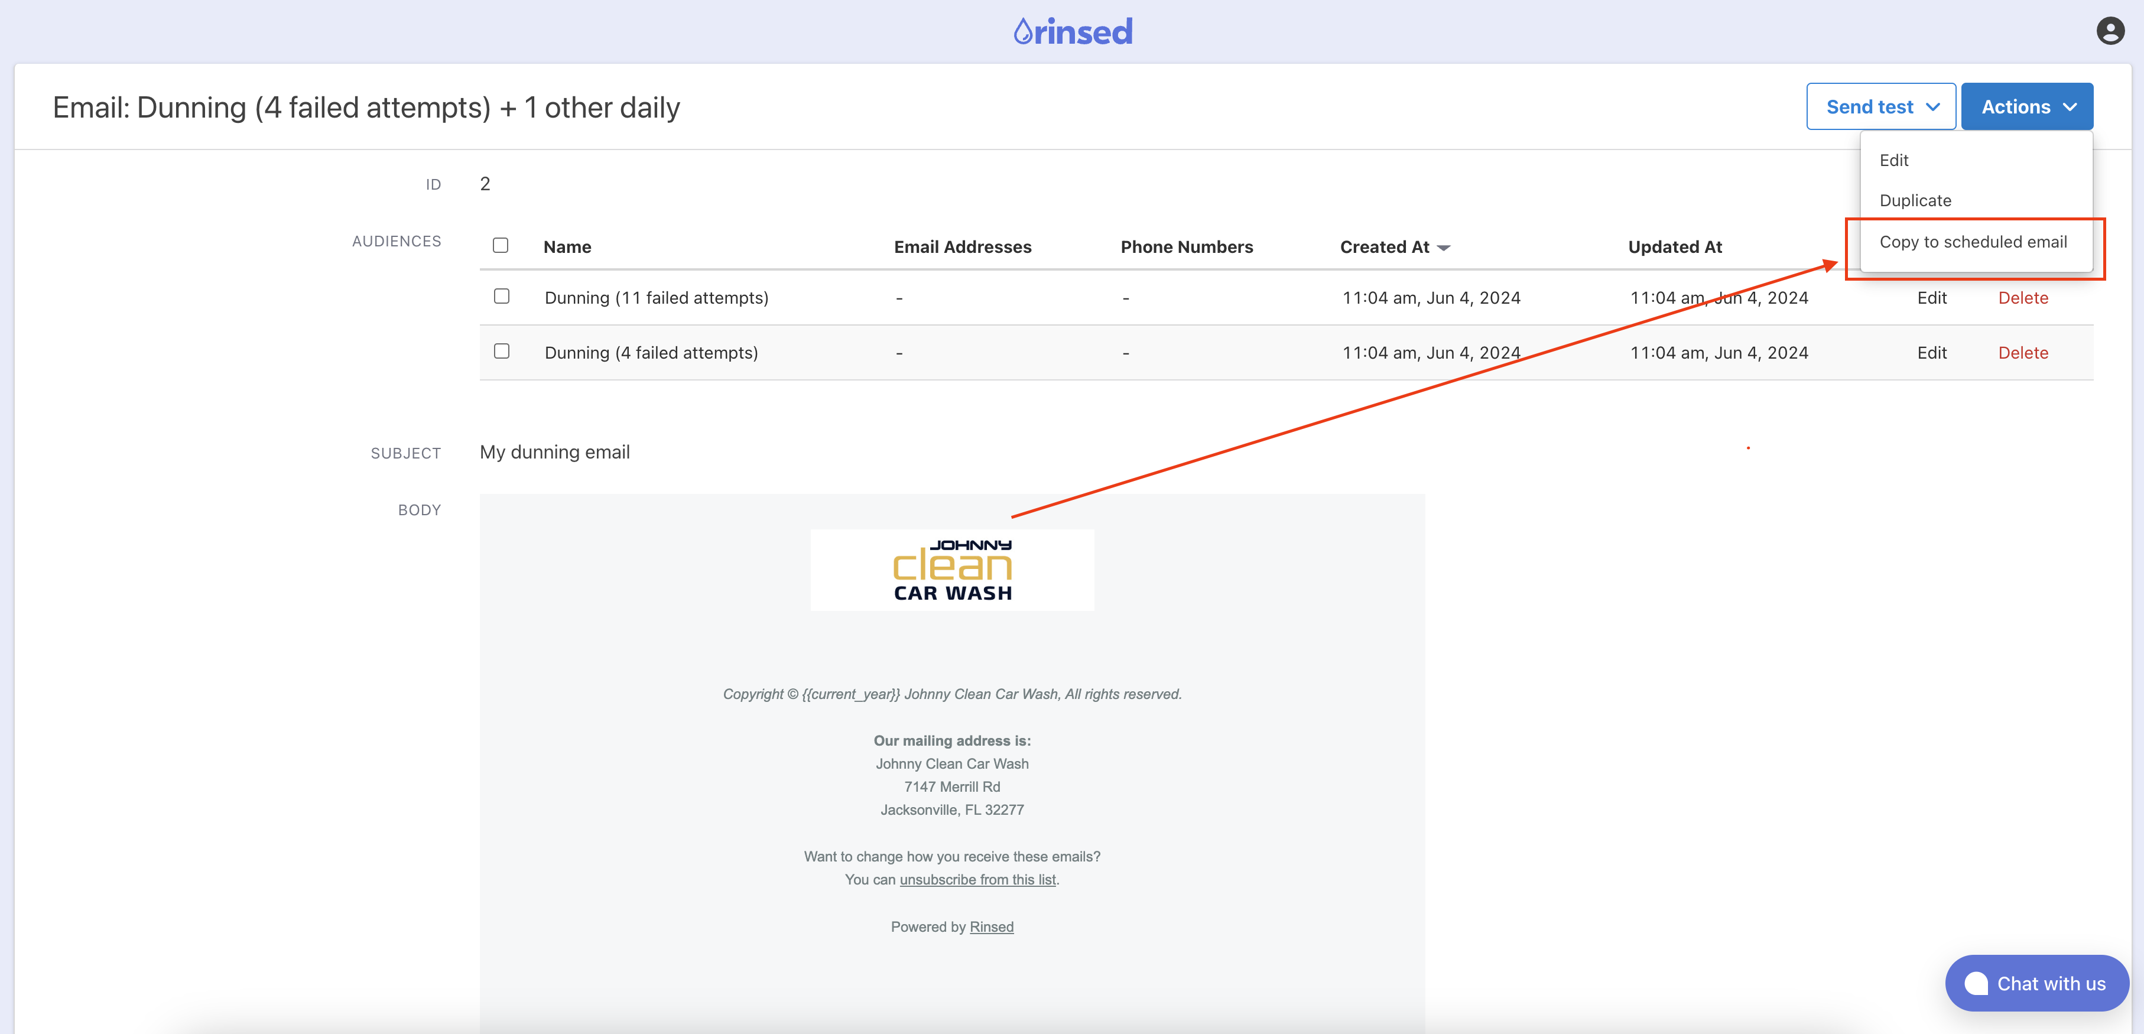
Task: Delete the Dunning (4 failed attempts) audience
Action: (2022, 353)
